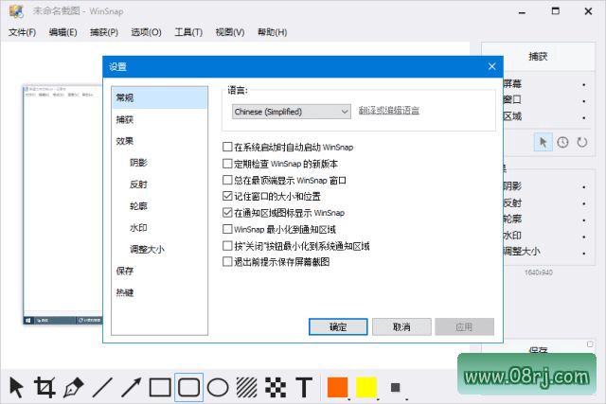Open options dot beside 反射 in effects panel
Image resolution: width=606 pixels, height=404 pixels.
[584, 203]
